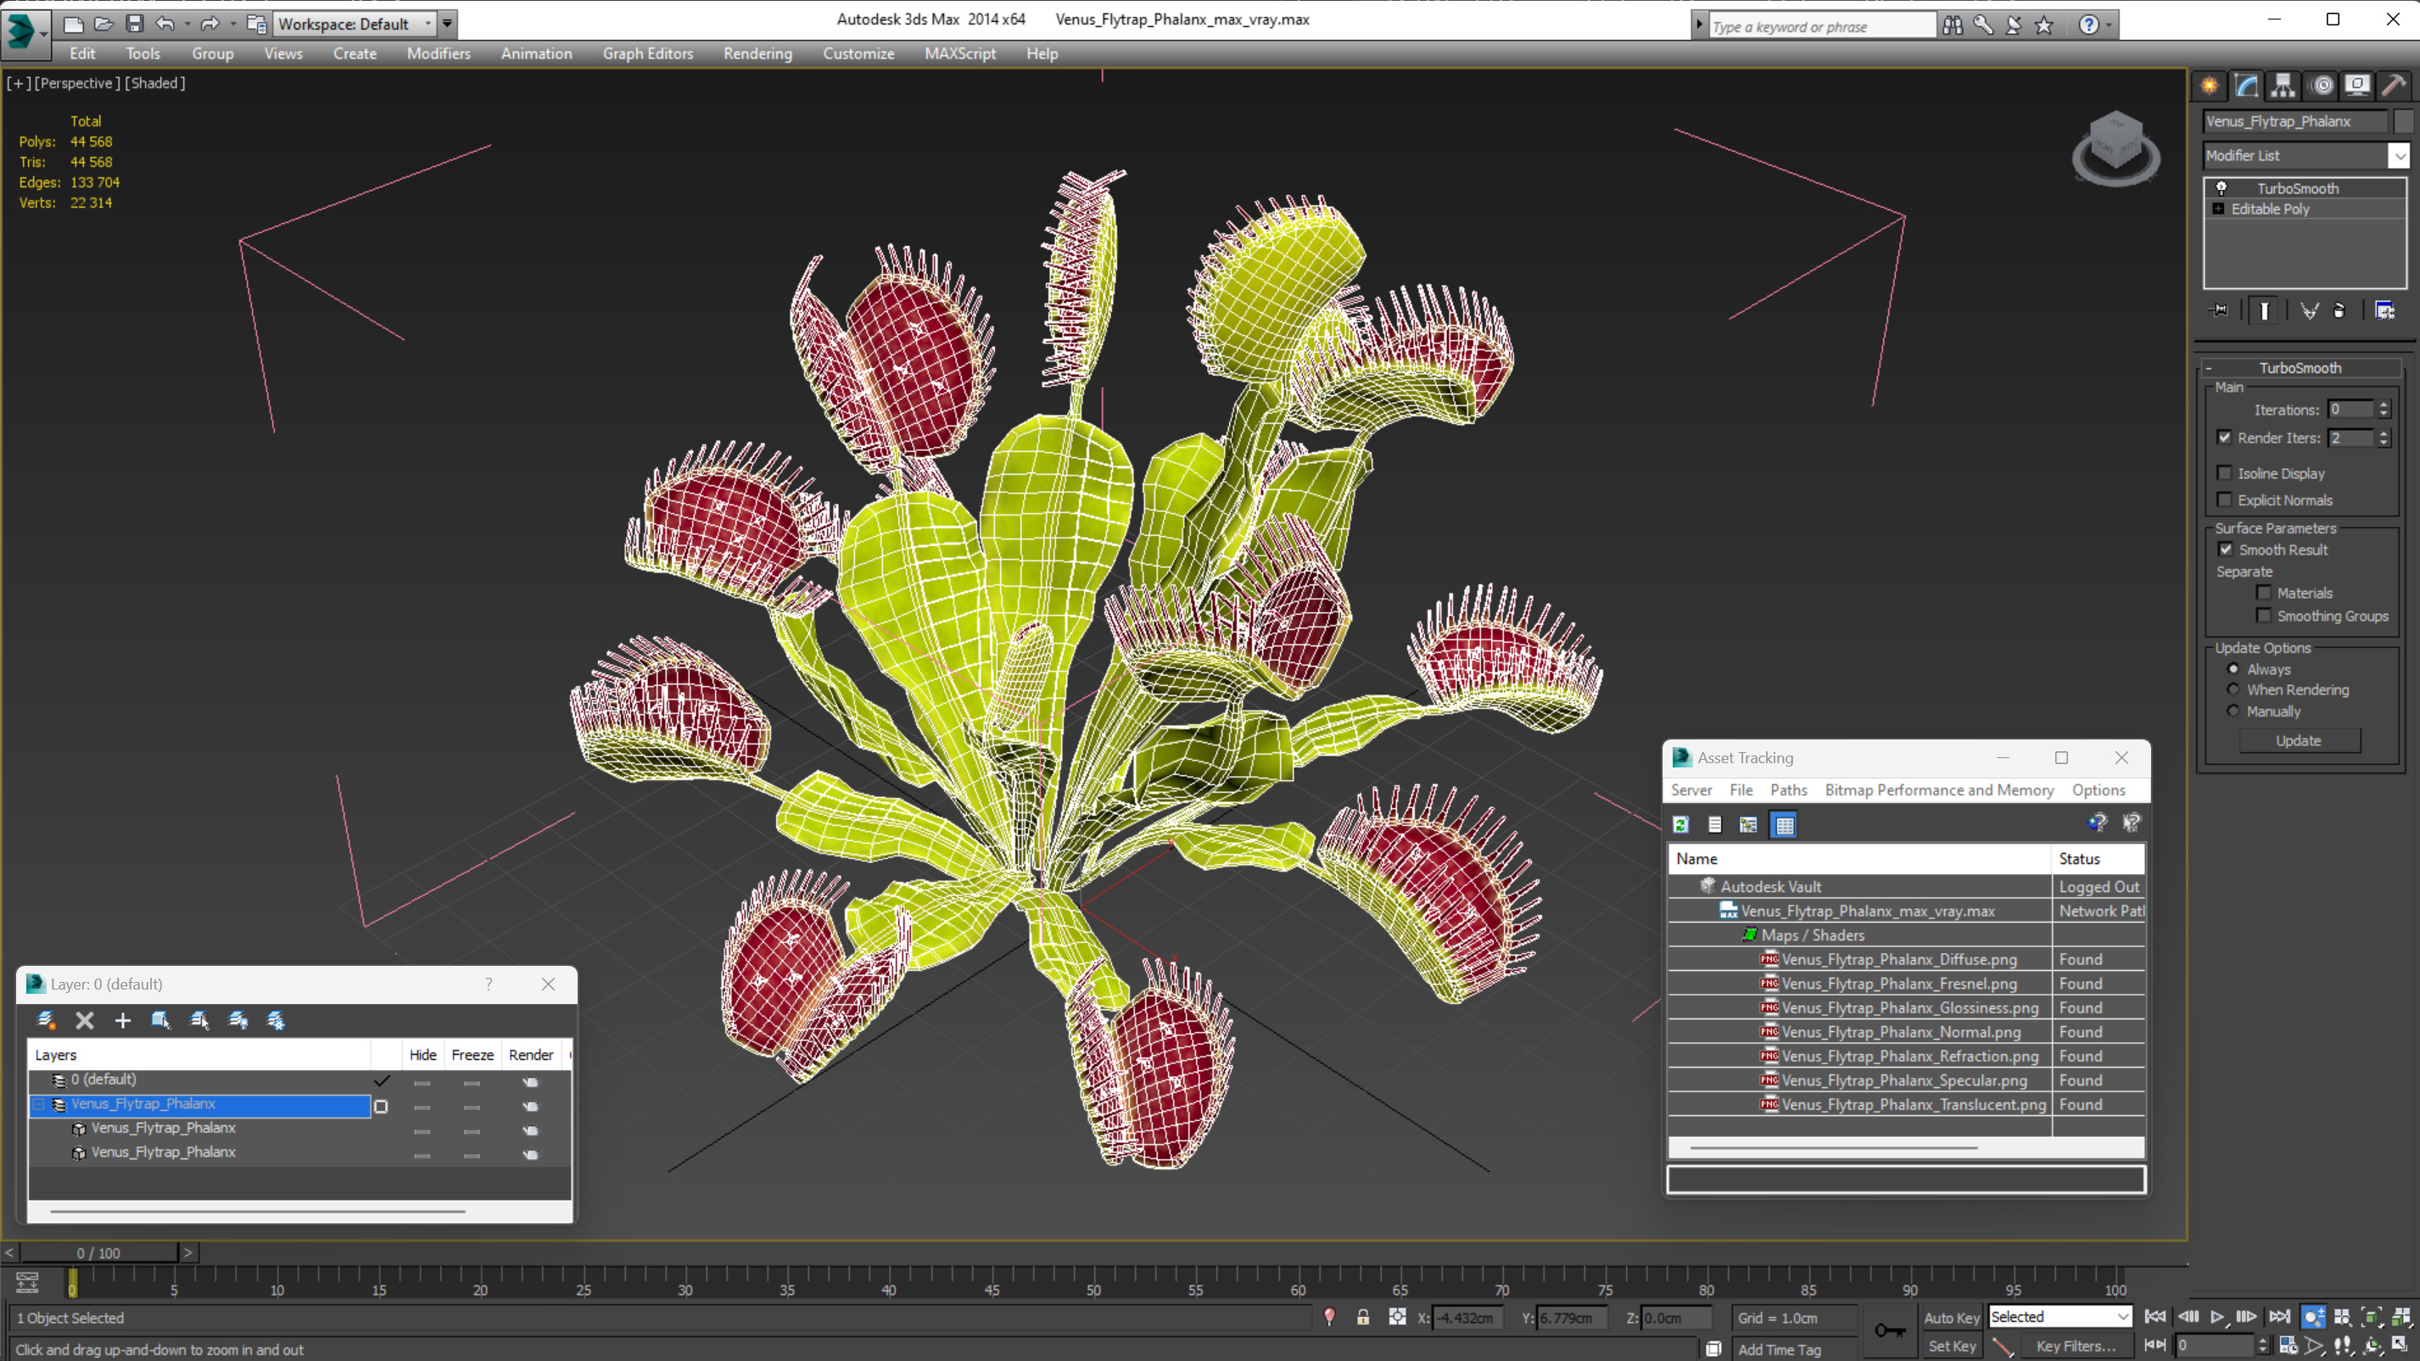Click the Play Animation button
Viewport: 2420px width, 1361px height.
[2217, 1317]
